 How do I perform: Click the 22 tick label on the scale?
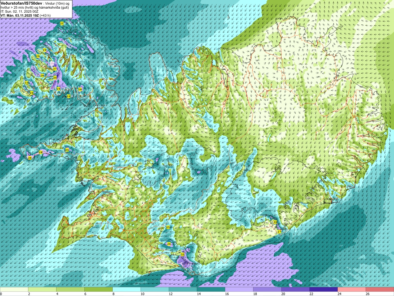click(x=311, y=294)
